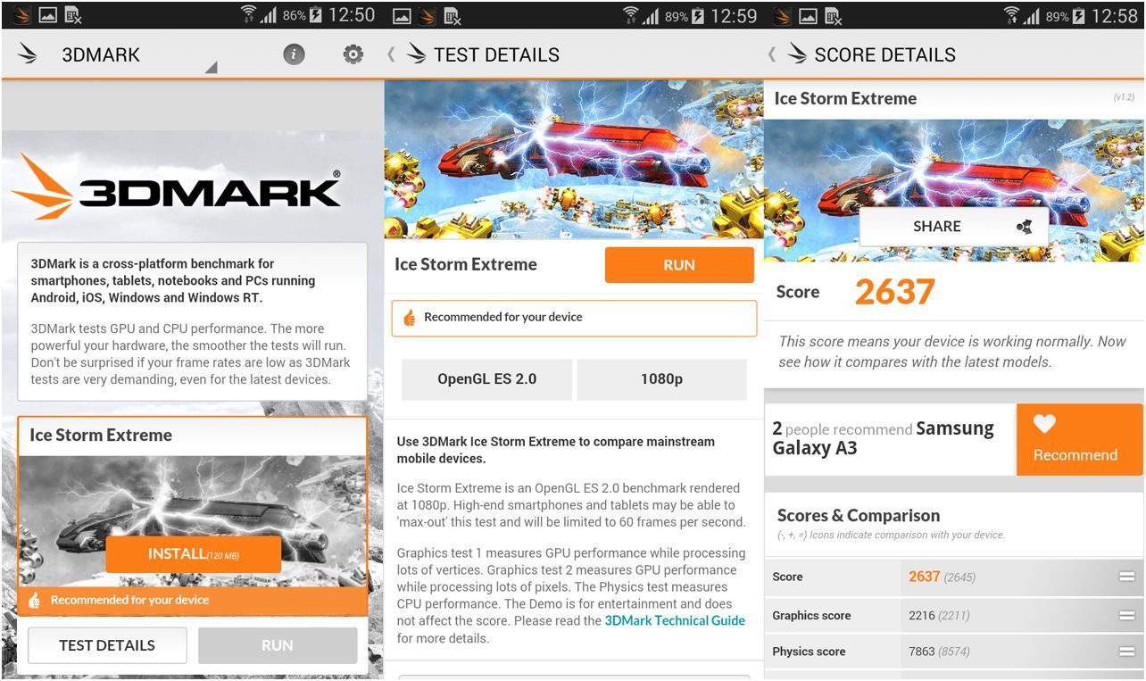Tap the thumbs-up icon in Recommended box

tap(410, 318)
